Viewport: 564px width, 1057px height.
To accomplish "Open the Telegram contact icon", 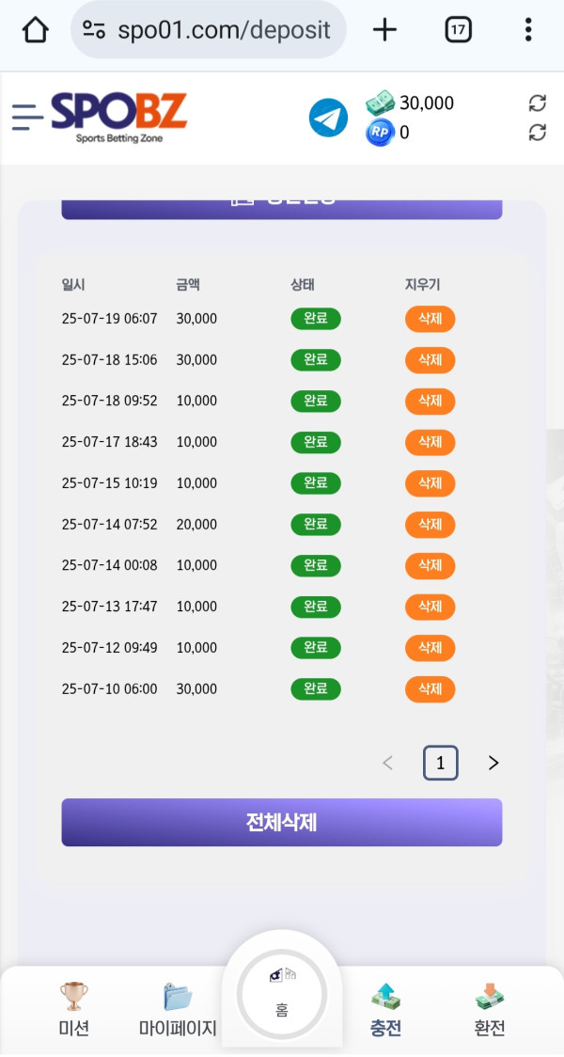I will (x=328, y=118).
